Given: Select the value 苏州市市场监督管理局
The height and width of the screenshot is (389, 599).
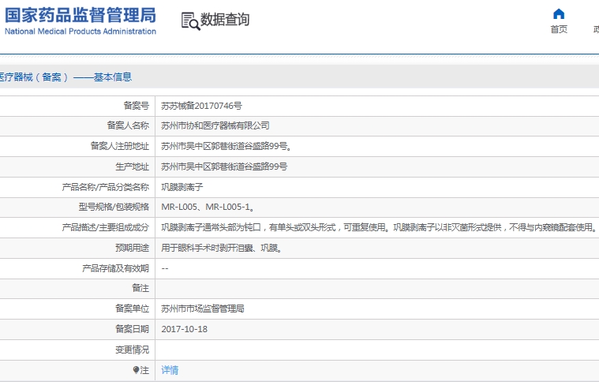Looking at the screenshot, I should coord(203,309).
